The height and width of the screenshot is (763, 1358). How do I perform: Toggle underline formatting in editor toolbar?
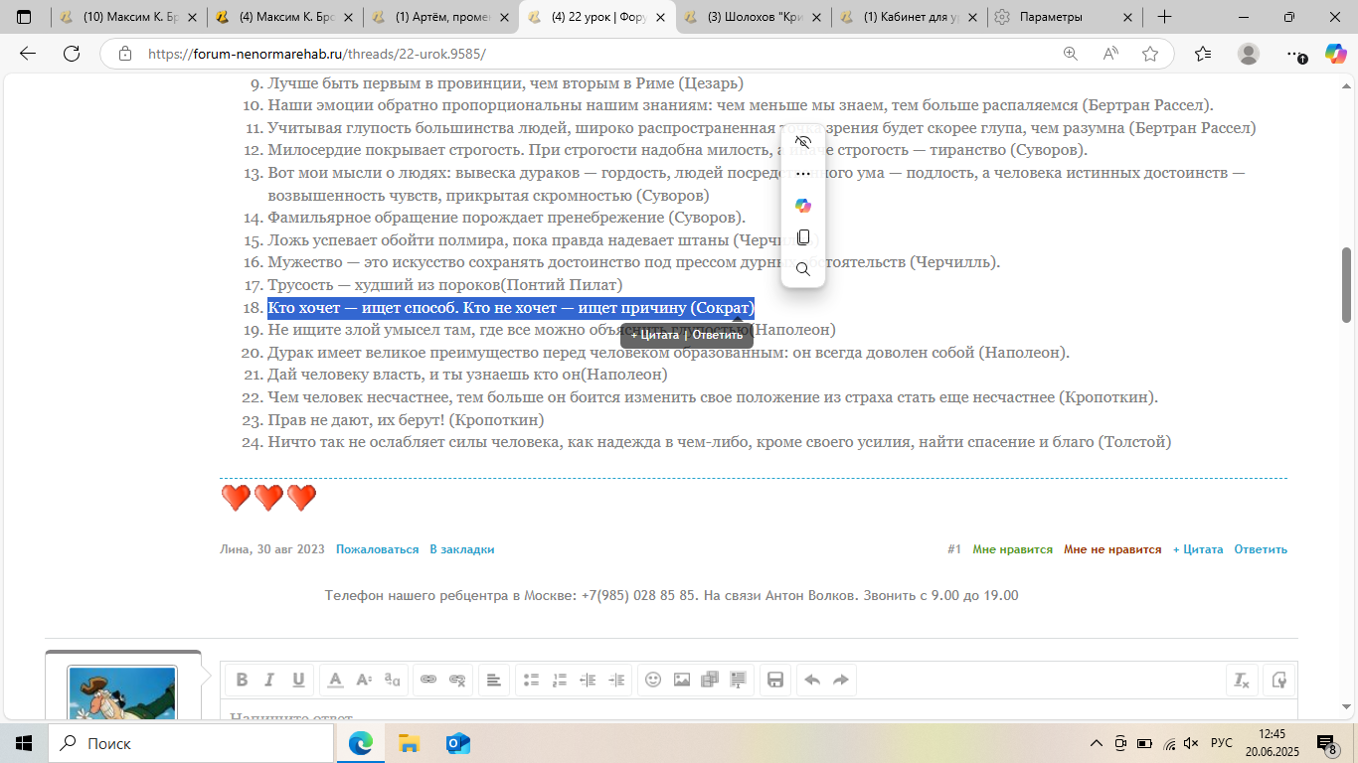(x=298, y=680)
